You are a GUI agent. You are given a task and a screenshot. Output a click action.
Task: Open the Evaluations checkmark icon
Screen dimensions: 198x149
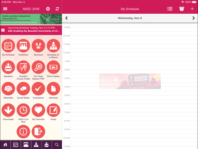pos(38,89)
